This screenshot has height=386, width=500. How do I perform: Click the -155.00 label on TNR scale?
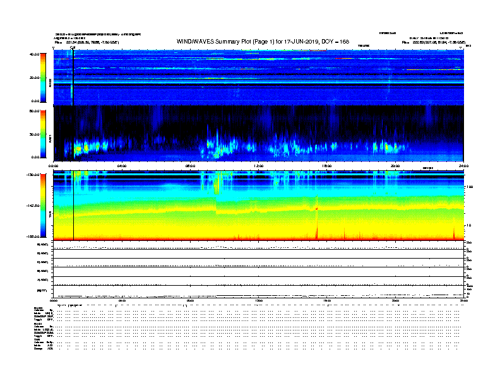coord(33,237)
